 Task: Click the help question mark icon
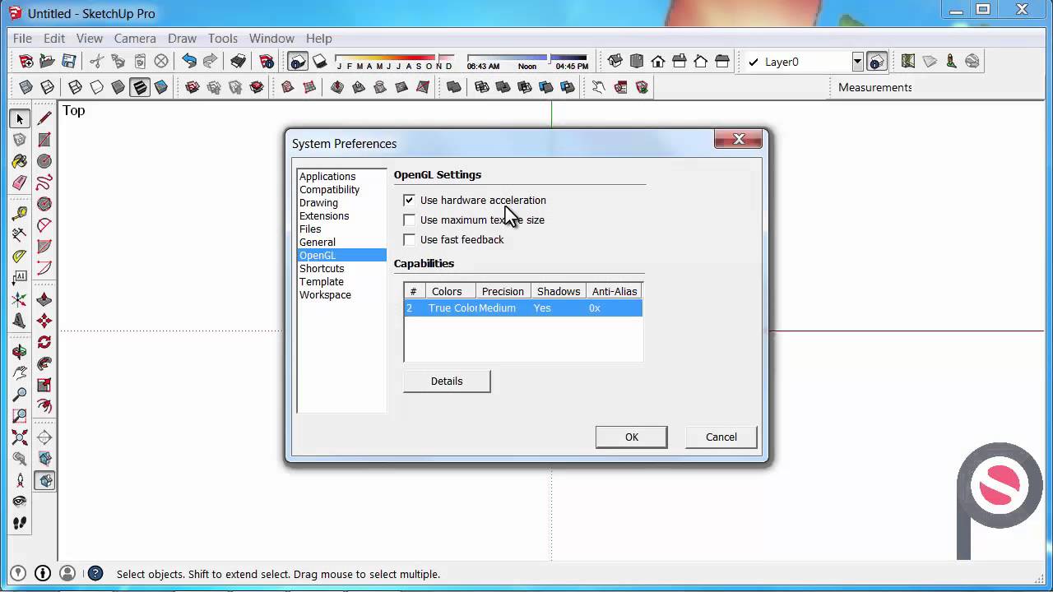95,574
